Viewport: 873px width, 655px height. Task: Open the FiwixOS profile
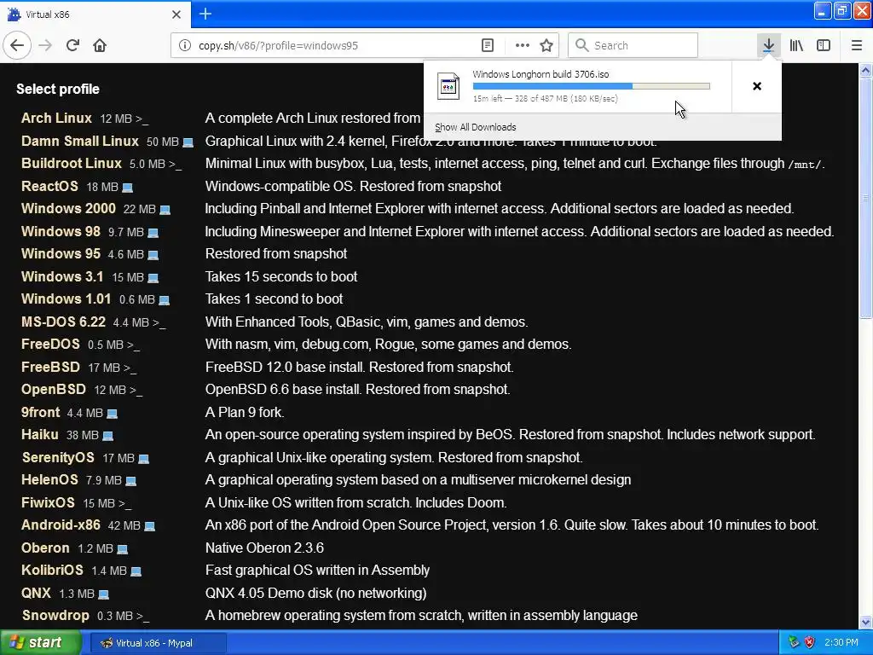click(x=48, y=502)
